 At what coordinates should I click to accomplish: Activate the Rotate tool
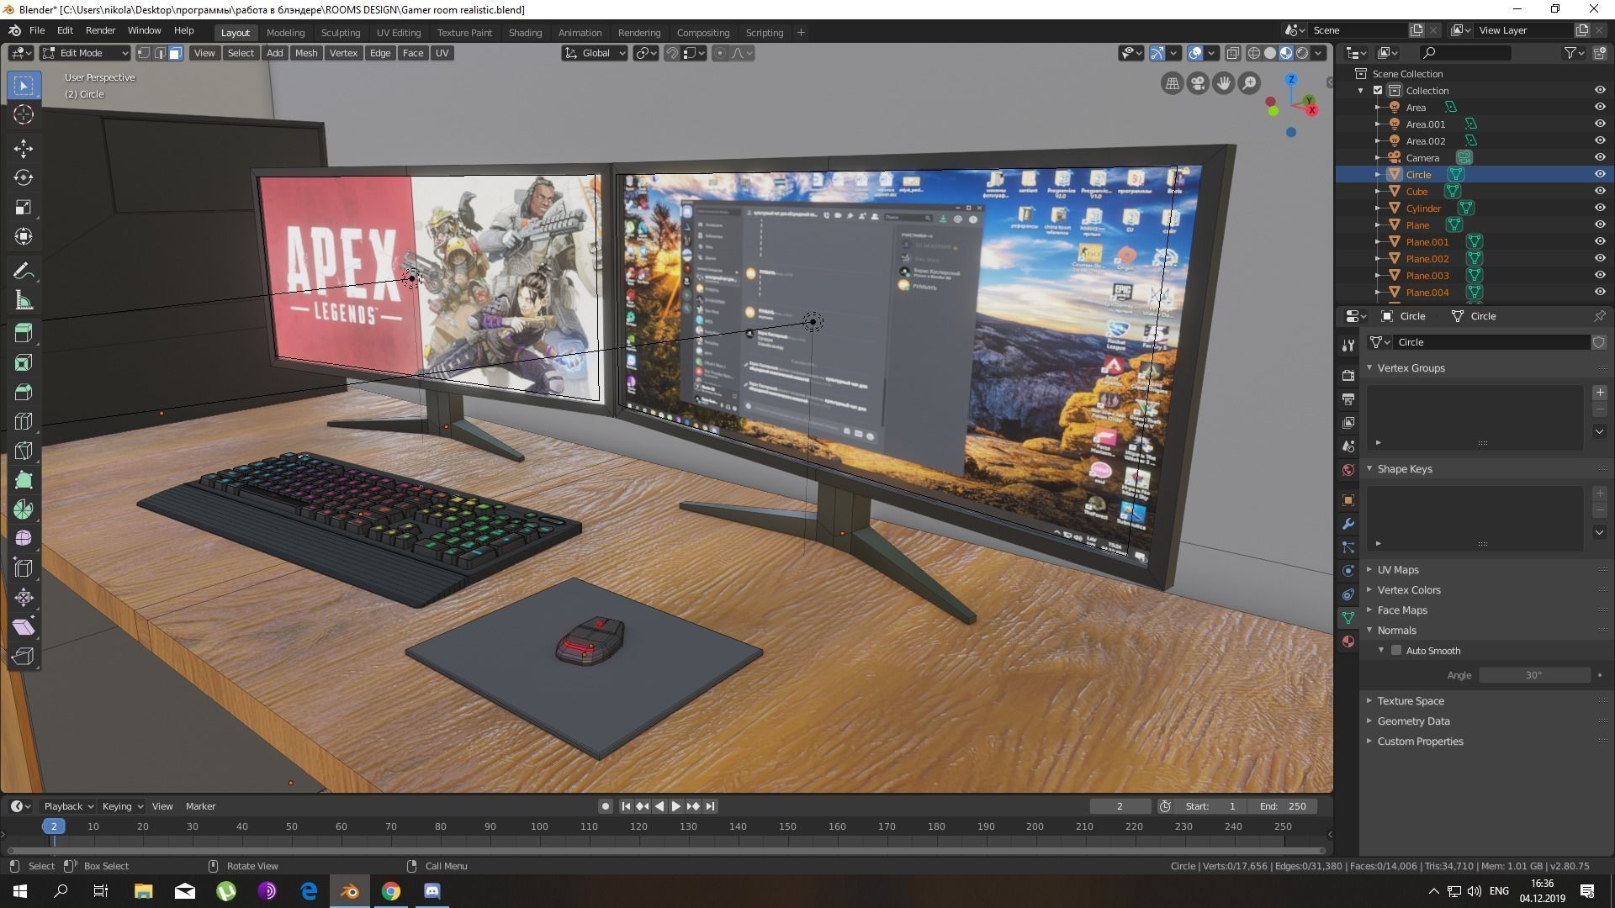tap(24, 177)
